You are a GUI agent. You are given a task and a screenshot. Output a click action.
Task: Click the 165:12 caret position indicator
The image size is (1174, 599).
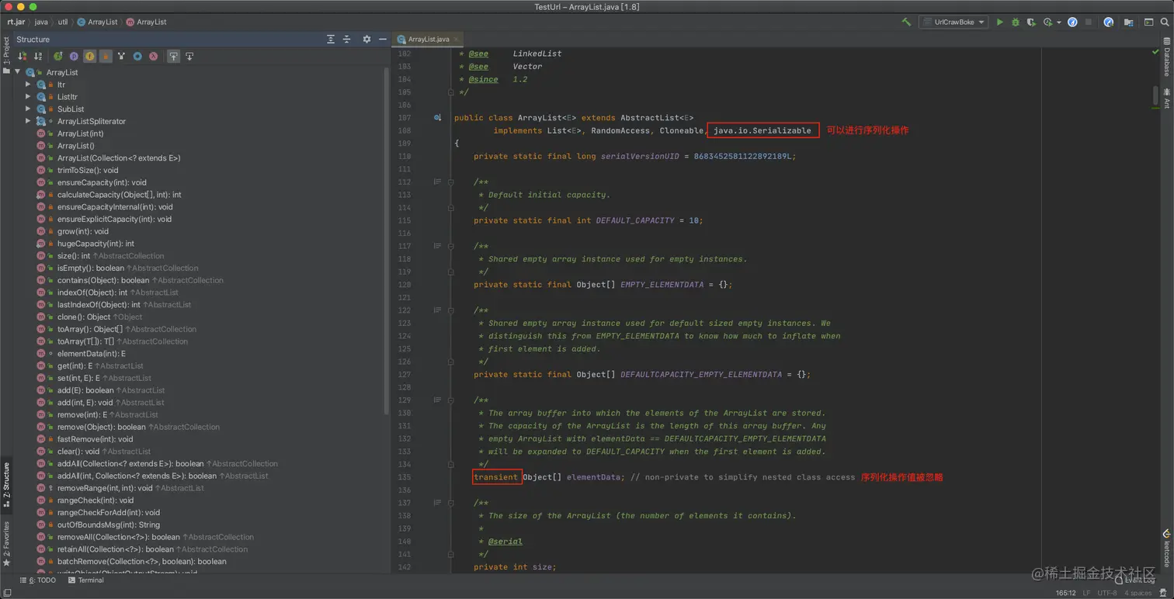click(1065, 593)
